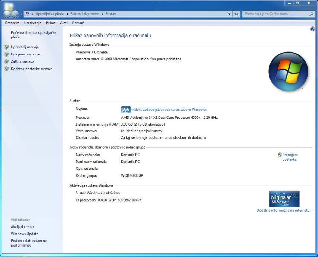Click shield icon next to Udaljene postavke
318x257 pixels.
click(x=6, y=54)
